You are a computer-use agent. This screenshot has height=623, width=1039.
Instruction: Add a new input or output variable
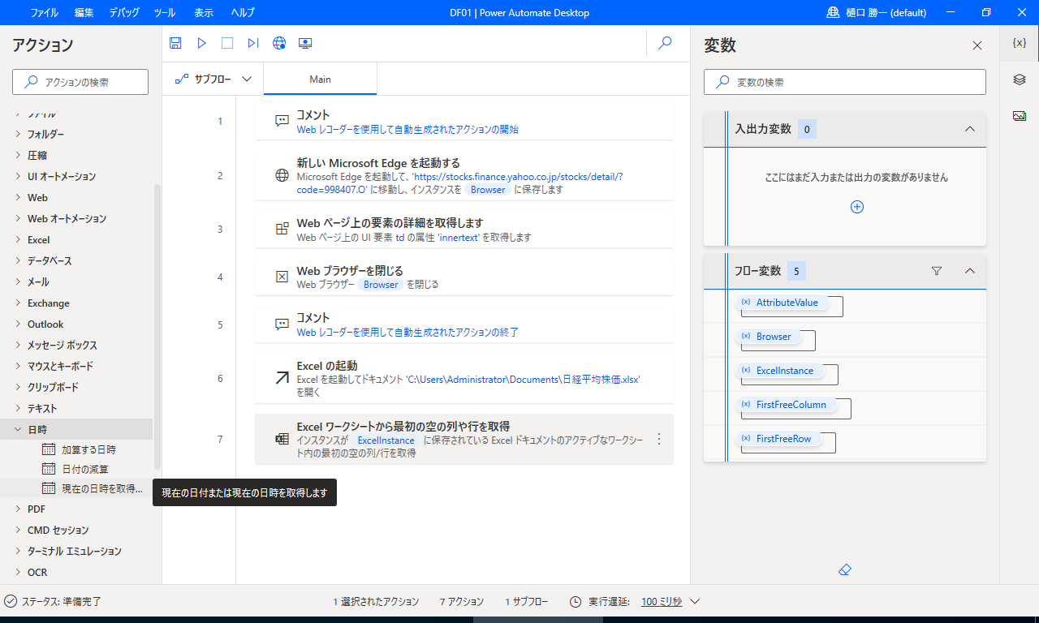pyautogui.click(x=856, y=207)
